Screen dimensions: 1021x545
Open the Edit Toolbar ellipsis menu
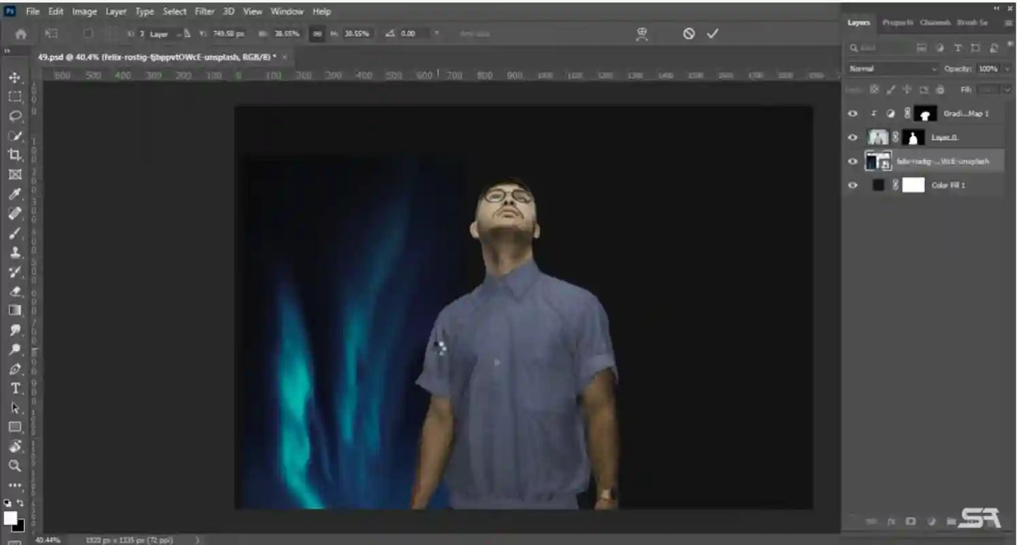pyautogui.click(x=14, y=486)
